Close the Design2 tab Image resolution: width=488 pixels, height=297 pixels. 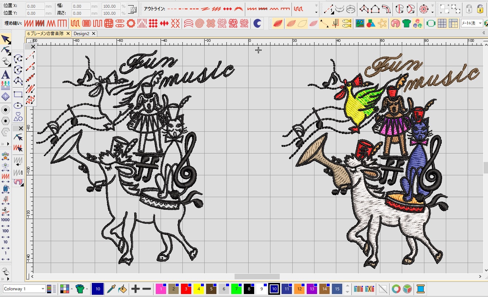[94, 34]
